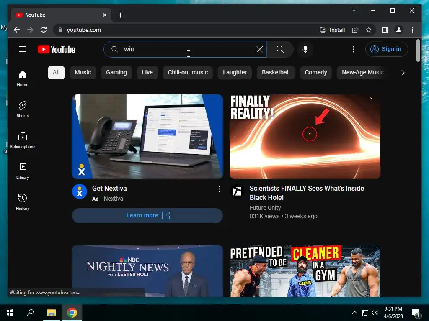This screenshot has width=429, height=321.
Task: Open Shorts in the sidebar
Action: coord(23,109)
